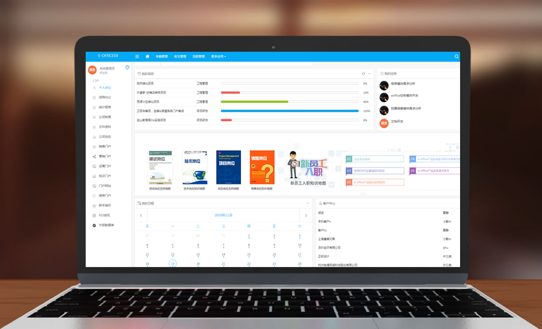Click the compass icon beside 外部数据库
The height and width of the screenshot is (329, 542).
(94, 225)
